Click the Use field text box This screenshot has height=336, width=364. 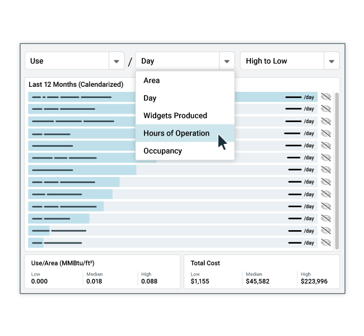tap(67, 61)
